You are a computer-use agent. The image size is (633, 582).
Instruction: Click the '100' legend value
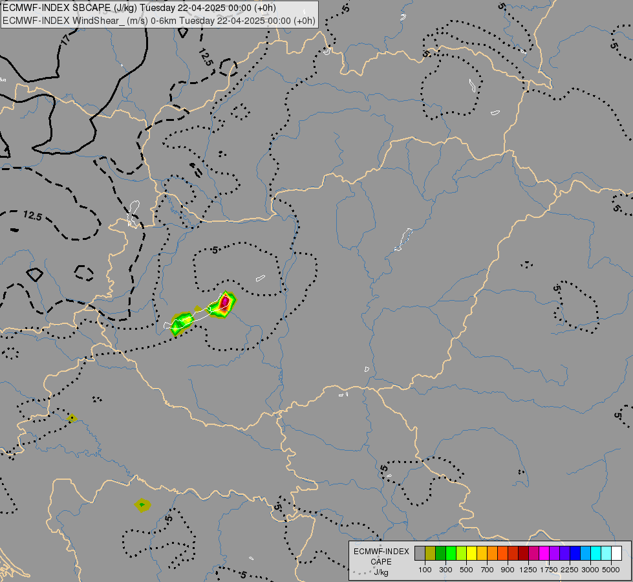point(425,570)
